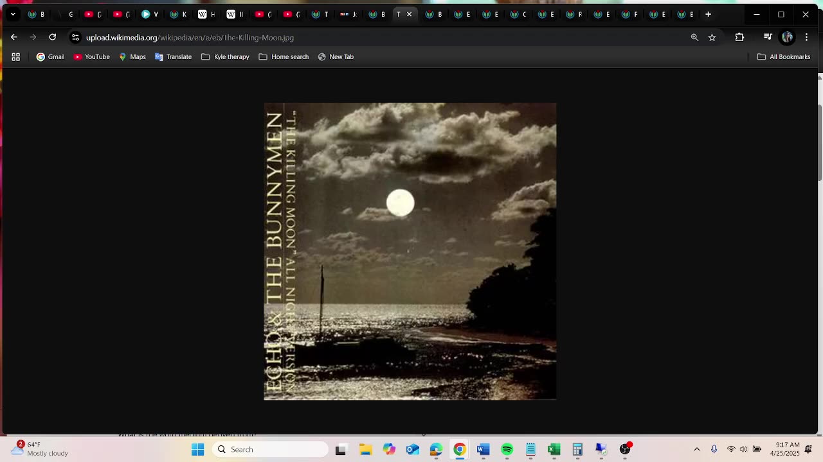
Task: Expand the Kyle therapy bookmark folder
Action: click(x=225, y=56)
